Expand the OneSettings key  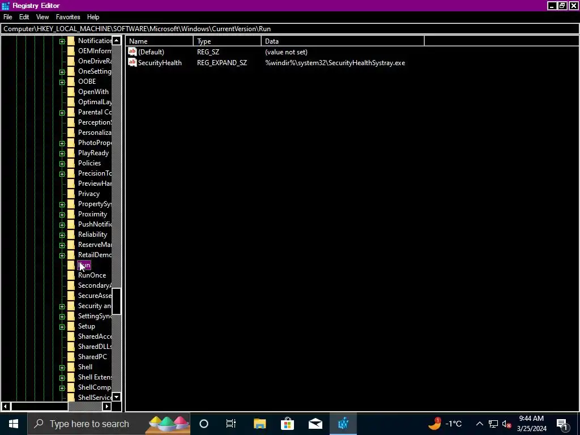click(62, 72)
